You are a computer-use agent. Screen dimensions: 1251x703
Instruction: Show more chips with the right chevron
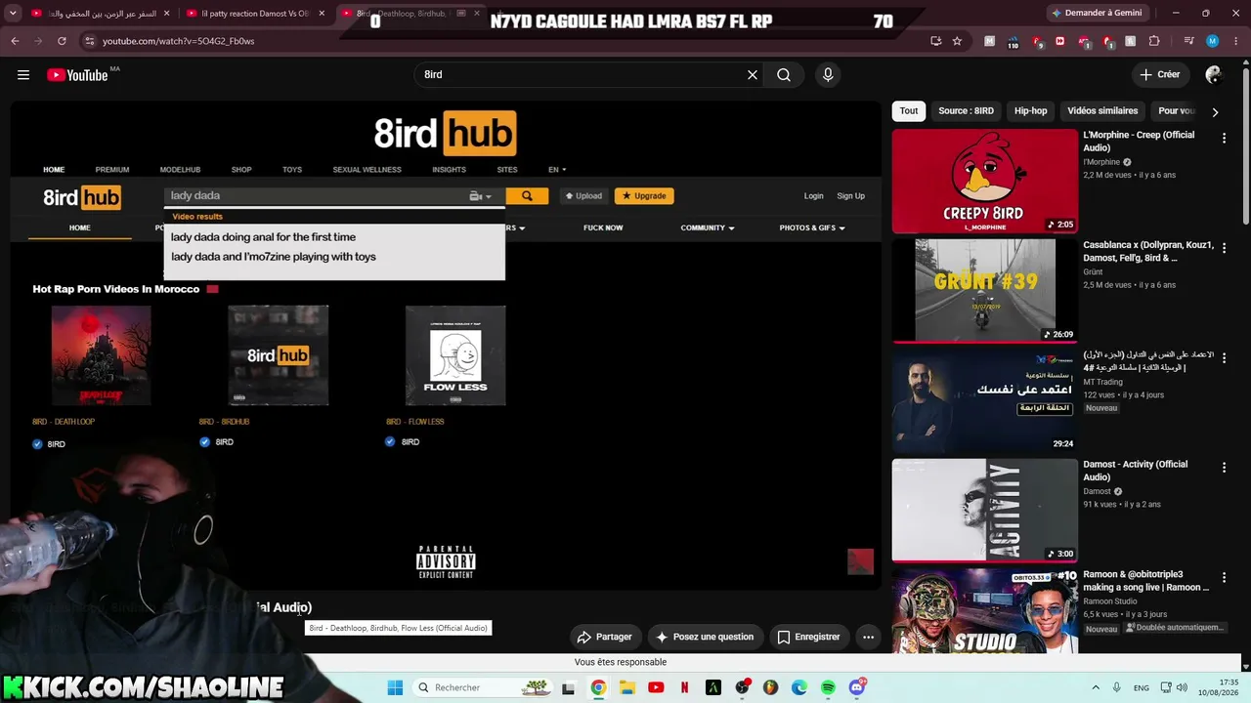[1215, 111]
